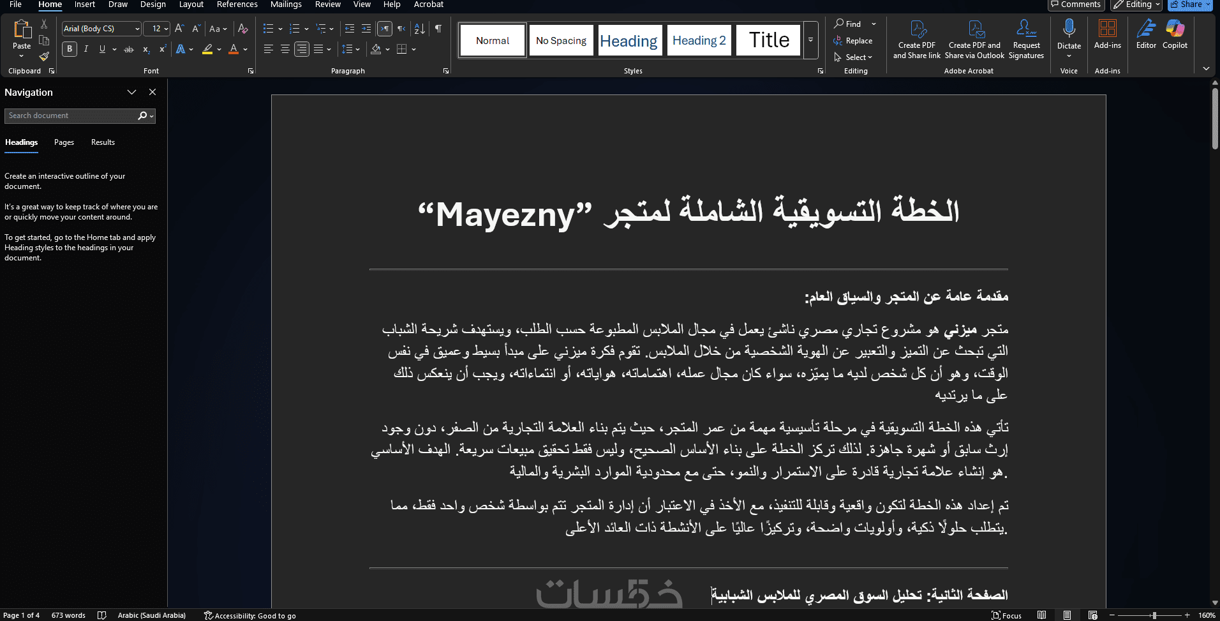Open line and paragraph spacing dropdown
This screenshot has width=1220, height=621.
[x=351, y=49]
